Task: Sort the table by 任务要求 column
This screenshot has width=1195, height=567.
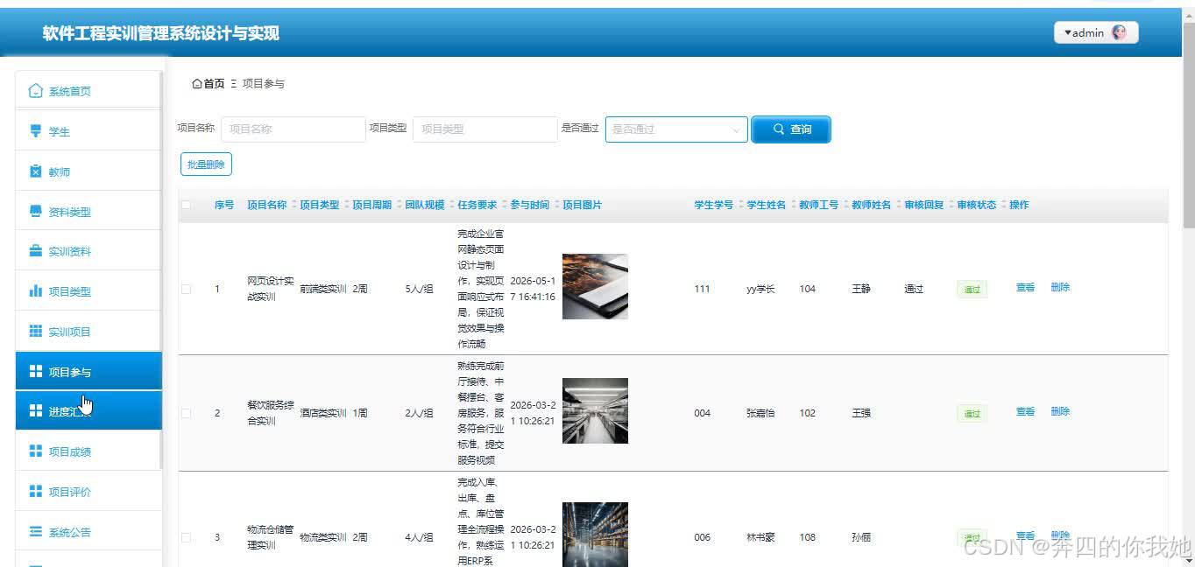Action: pyautogui.click(x=505, y=205)
